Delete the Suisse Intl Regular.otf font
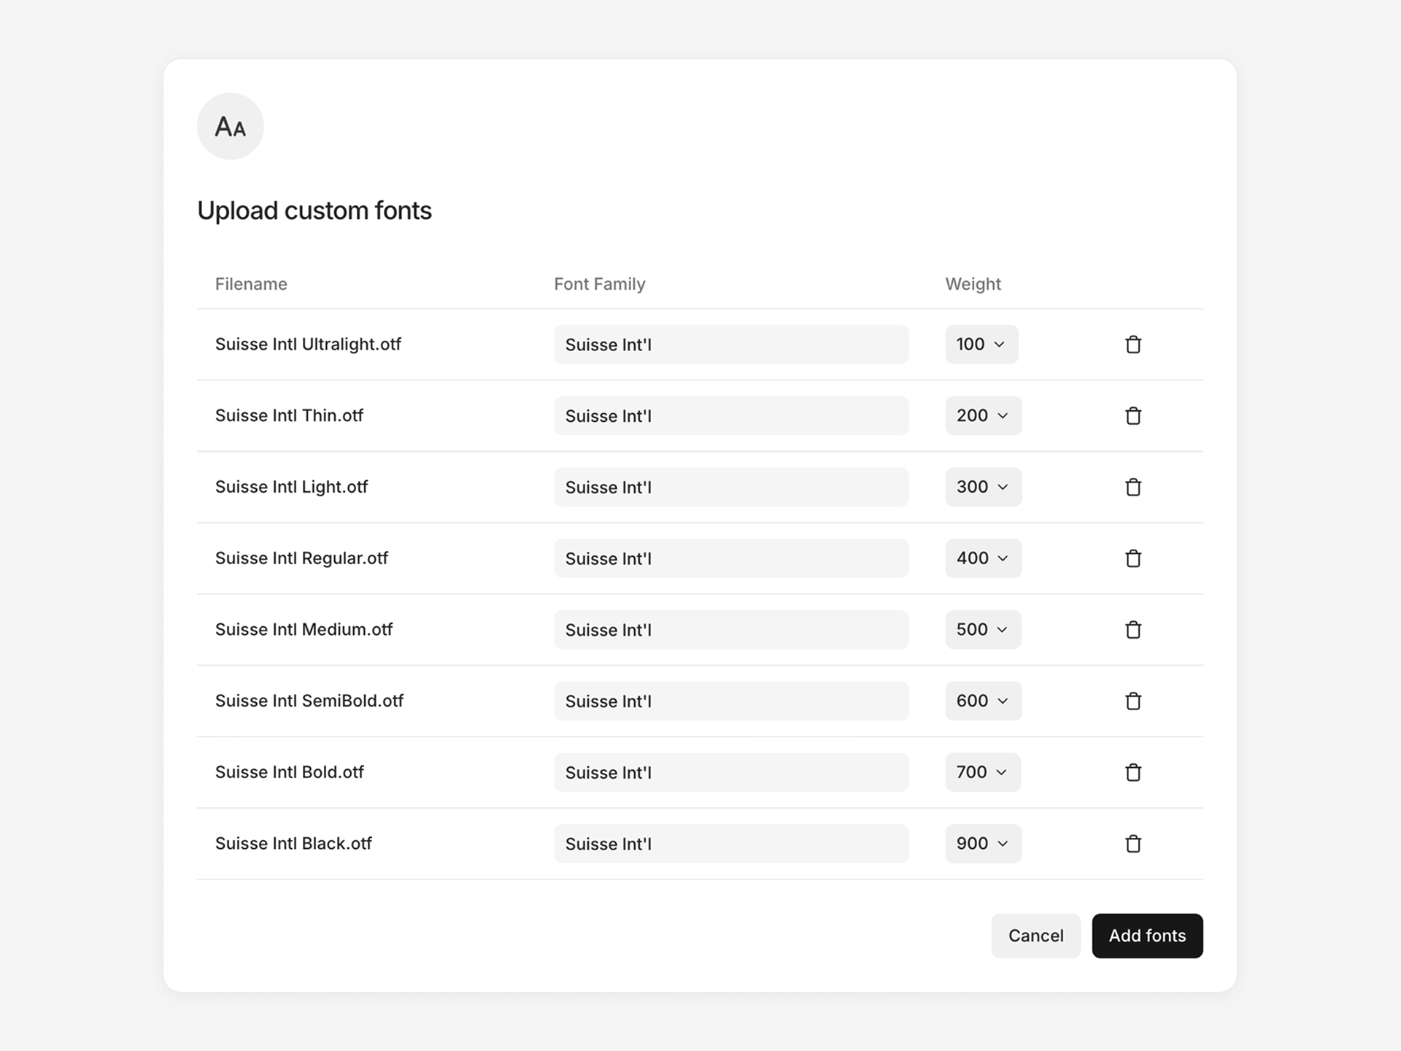The height and width of the screenshot is (1051, 1401). click(x=1133, y=558)
